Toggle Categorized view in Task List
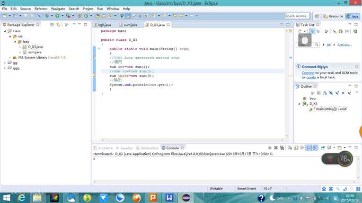The width and height of the screenshot is (362, 203). (x=312, y=32)
